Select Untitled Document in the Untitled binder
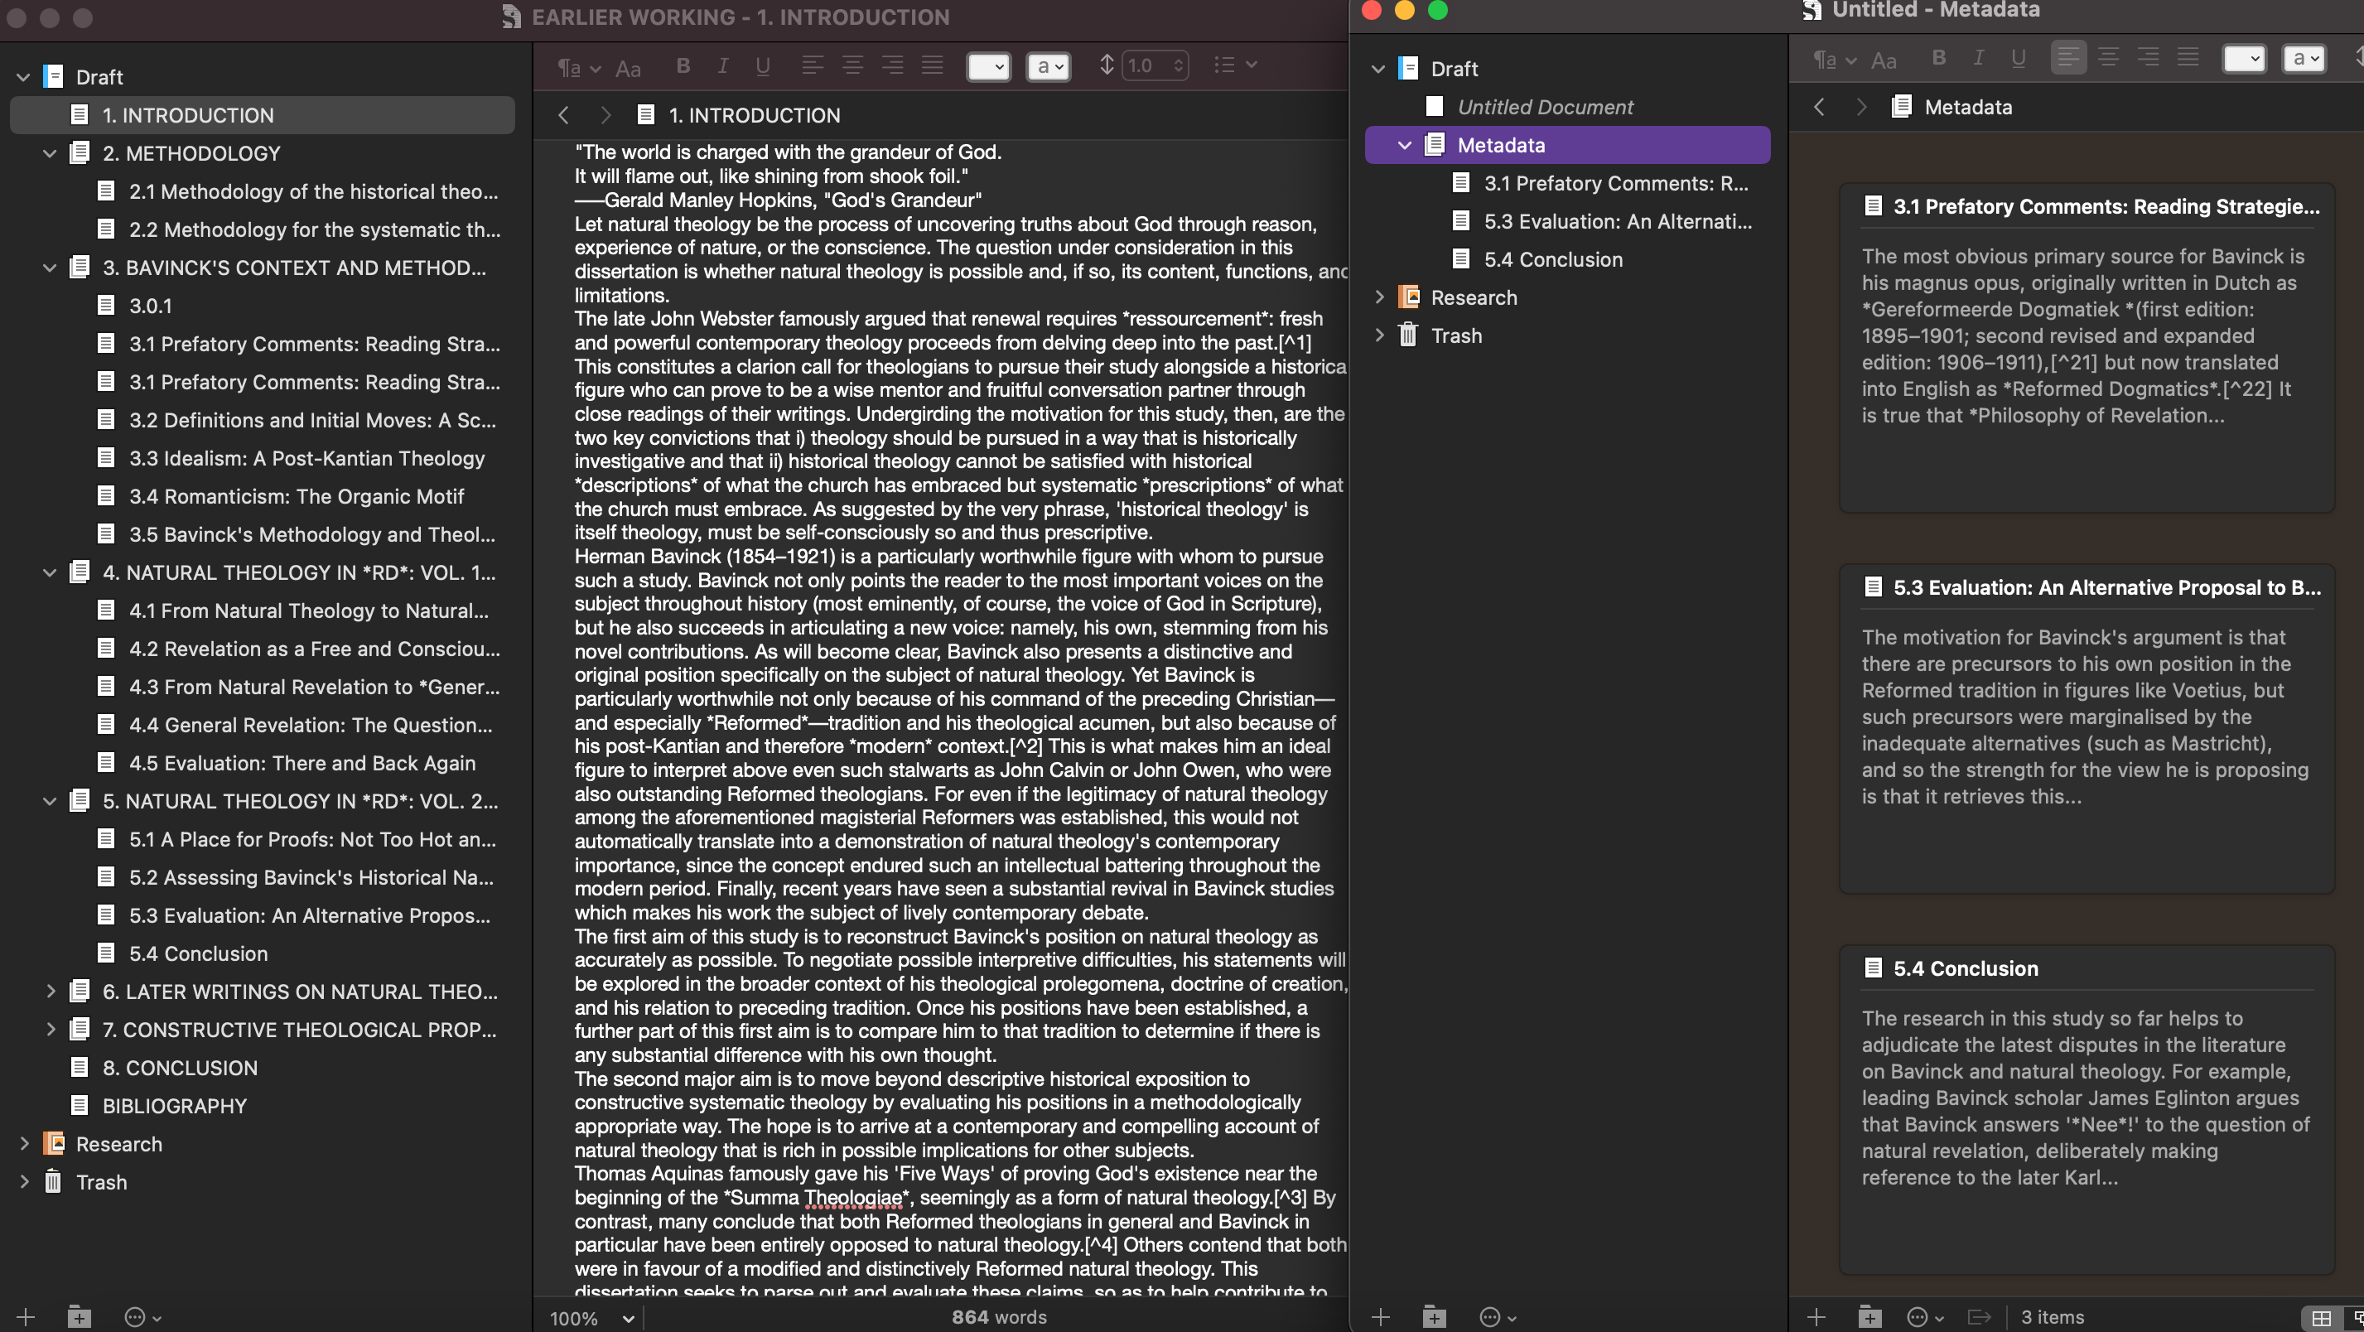 click(1567, 107)
